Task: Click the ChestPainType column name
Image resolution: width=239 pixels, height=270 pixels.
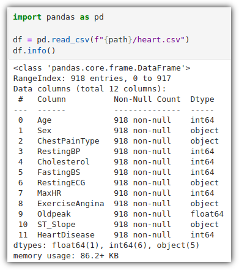Action: point(68,141)
